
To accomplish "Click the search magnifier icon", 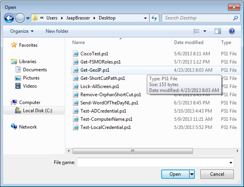I will (235, 18).
